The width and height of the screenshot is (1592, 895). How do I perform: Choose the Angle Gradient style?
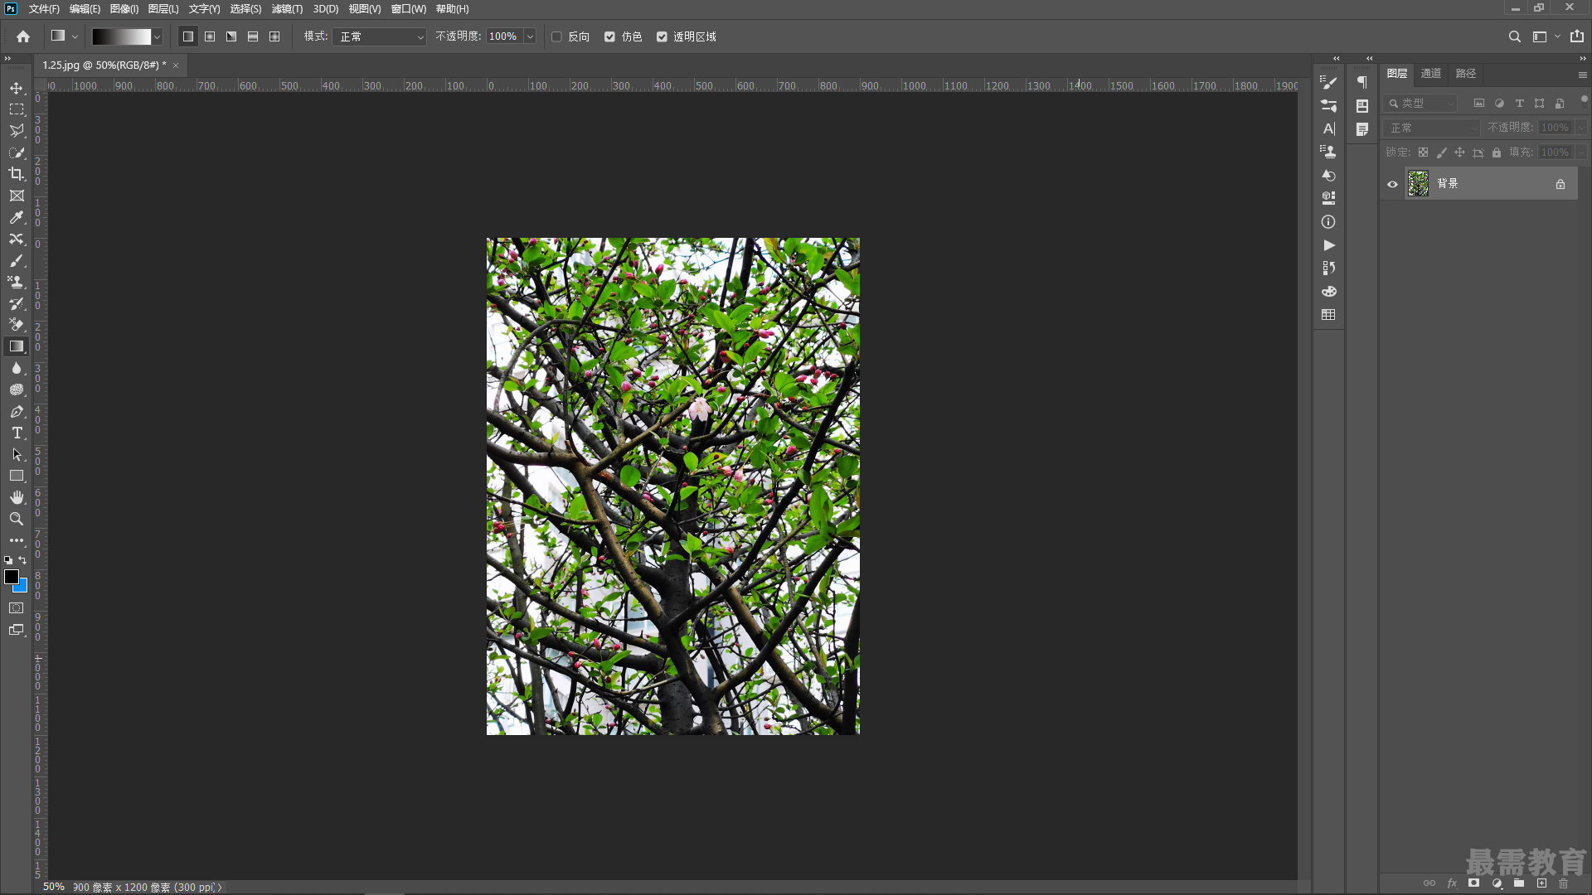click(x=231, y=36)
